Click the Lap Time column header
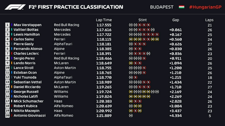This screenshot has height=126, width=225. coord(104,20)
